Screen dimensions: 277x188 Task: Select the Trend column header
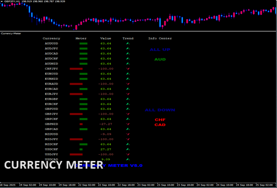pos(128,38)
